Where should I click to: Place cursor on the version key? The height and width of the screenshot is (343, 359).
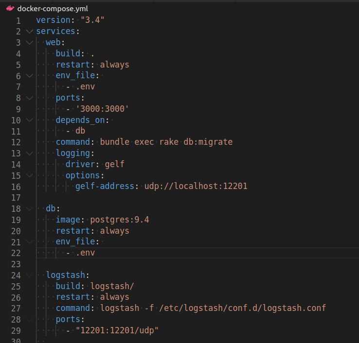53,20
